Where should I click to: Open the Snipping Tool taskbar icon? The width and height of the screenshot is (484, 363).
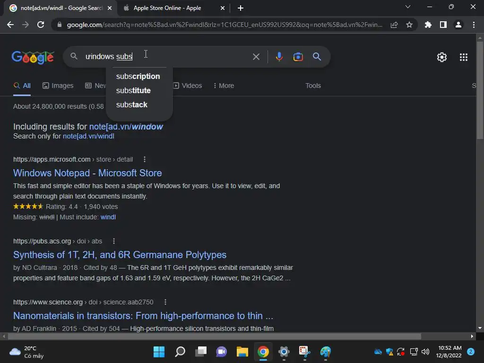click(305, 352)
